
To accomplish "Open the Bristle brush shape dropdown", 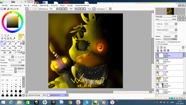I will 8,69.
